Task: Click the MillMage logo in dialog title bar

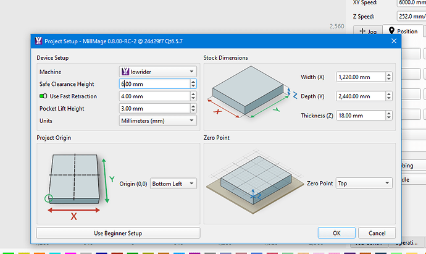Action: coord(38,41)
